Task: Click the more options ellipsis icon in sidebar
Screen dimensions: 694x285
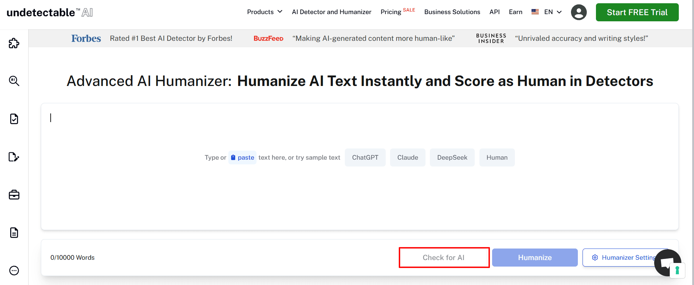Action: [x=14, y=271]
